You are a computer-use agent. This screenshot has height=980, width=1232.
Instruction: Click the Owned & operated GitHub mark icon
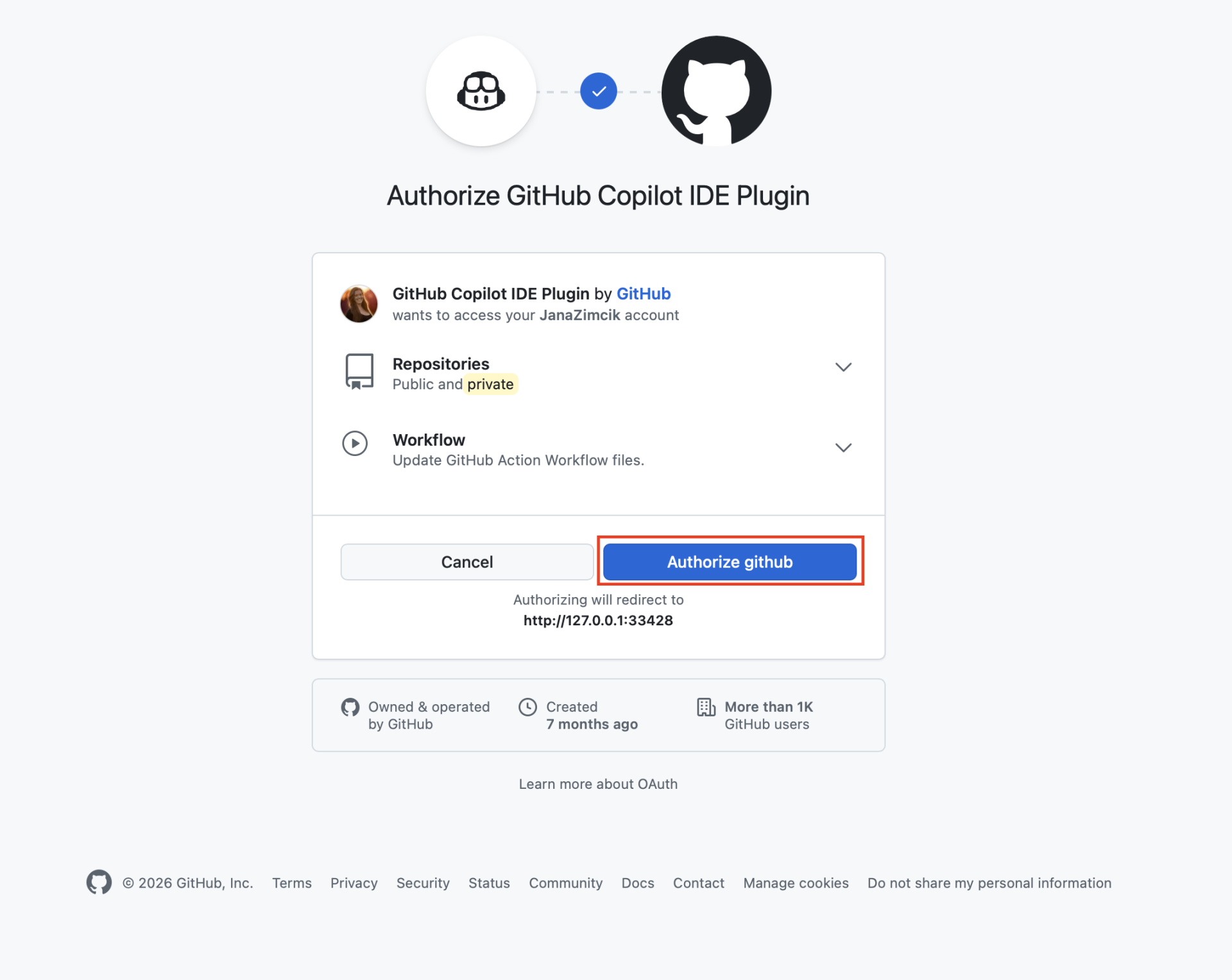(350, 707)
